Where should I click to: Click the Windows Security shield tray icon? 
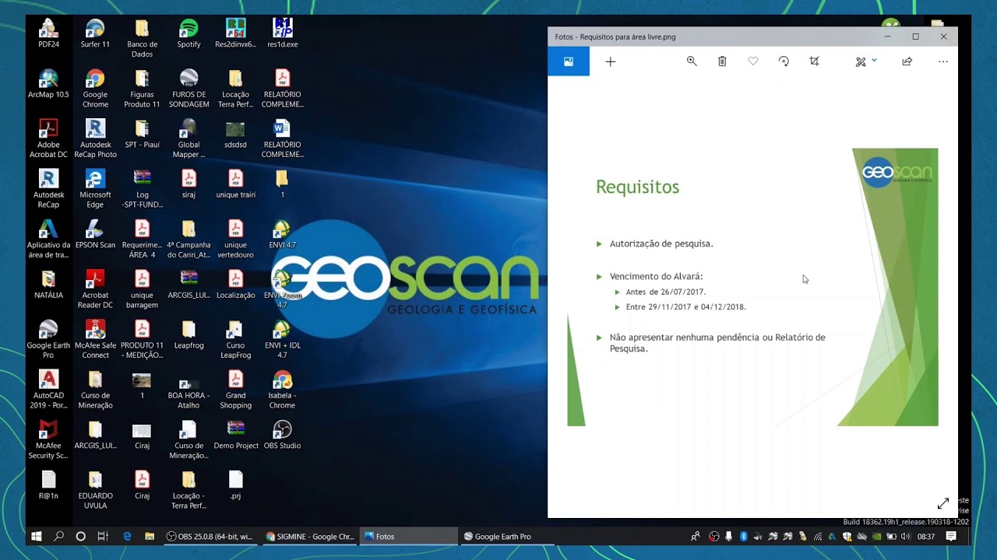tap(847, 537)
